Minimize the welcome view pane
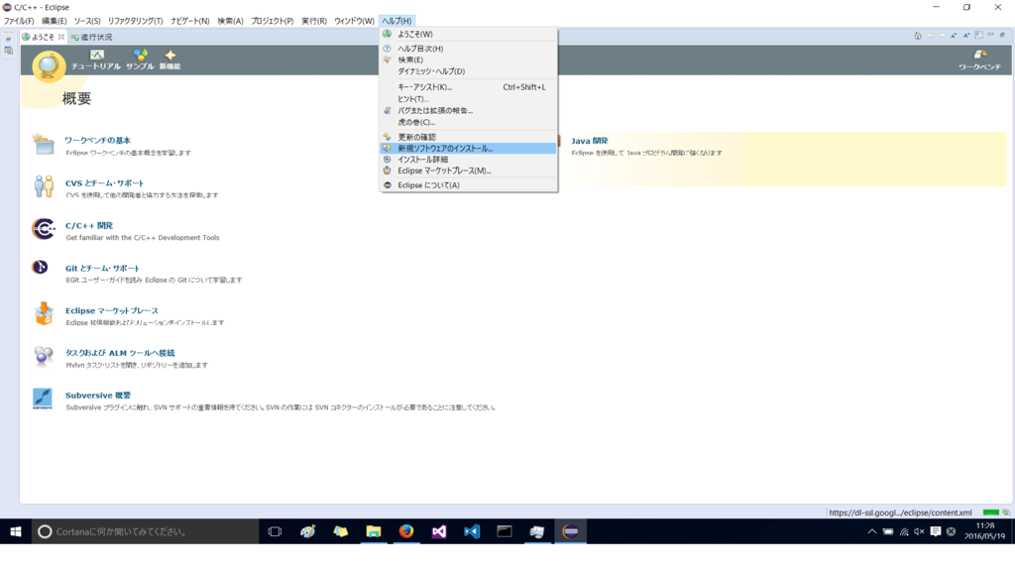Viewport: 1015px width, 571px height. pos(990,35)
